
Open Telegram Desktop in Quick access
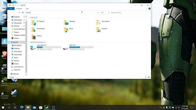coord(18,35)
